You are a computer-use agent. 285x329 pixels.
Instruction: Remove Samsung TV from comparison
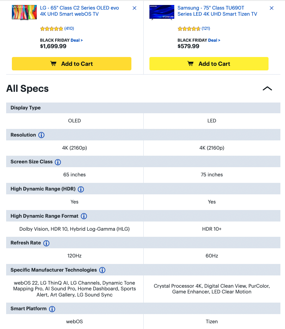pos(272,8)
